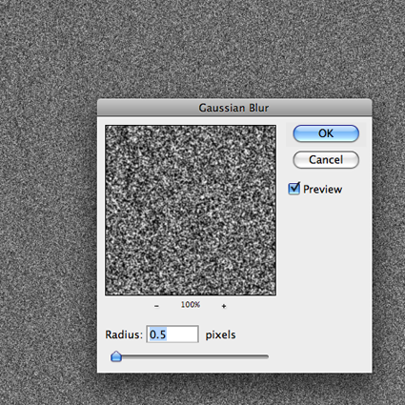Screen dimensions: 405x405
Task: Click the noise preview thumbnail in the dialog
Action: pyautogui.click(x=191, y=211)
